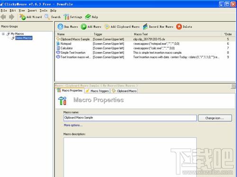Open Settings from the toolbar
Image resolution: width=237 pixels, height=177 pixels.
click(x=73, y=17)
